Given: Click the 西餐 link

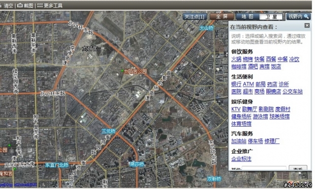Looking at the screenshot, I should pyautogui.click(x=271, y=59).
